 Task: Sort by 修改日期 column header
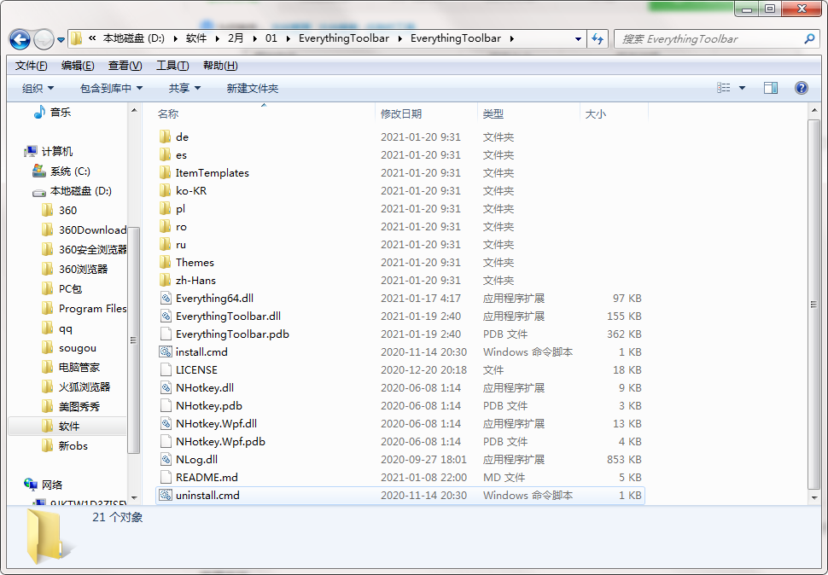coord(401,113)
